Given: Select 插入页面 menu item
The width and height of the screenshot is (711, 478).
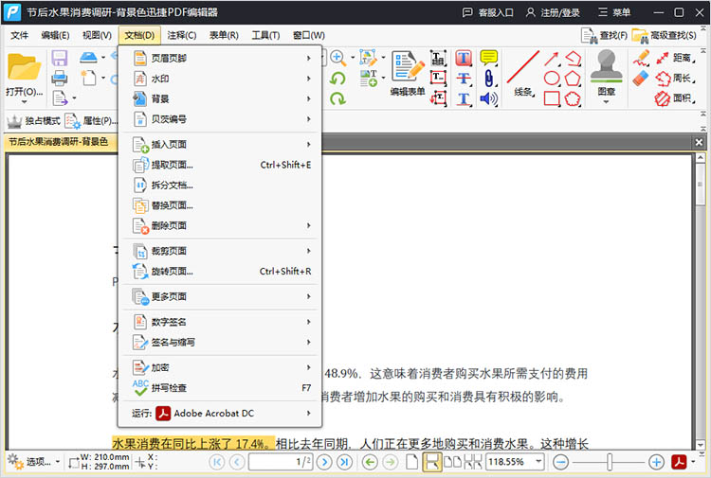Looking at the screenshot, I should coord(220,145).
